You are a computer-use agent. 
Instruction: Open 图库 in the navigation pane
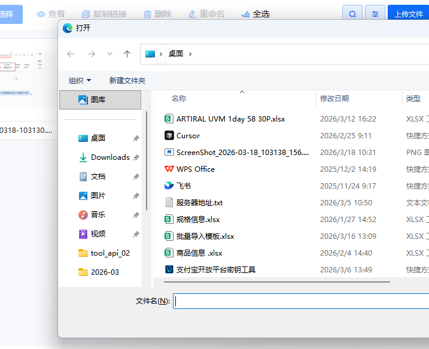(98, 100)
